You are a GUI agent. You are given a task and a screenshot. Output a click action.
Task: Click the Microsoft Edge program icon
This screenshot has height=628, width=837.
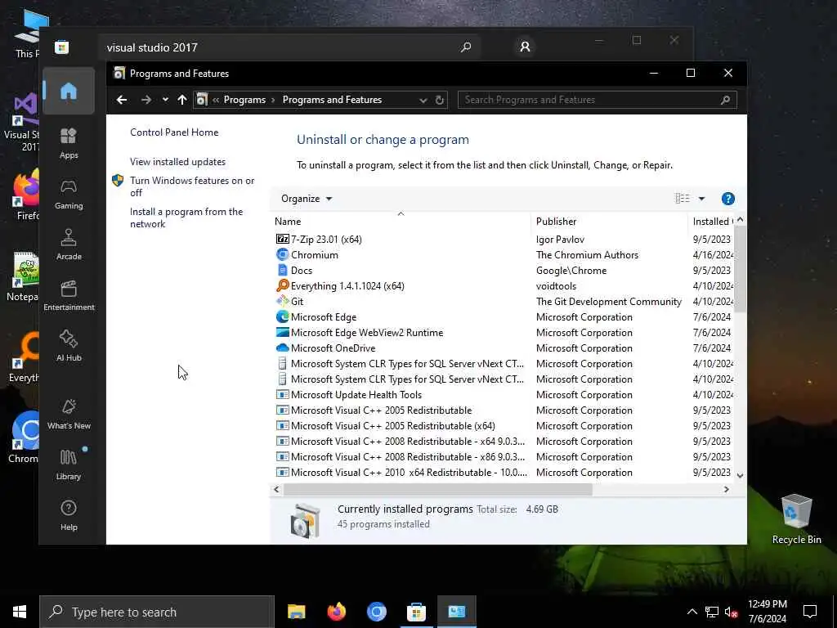(x=282, y=316)
